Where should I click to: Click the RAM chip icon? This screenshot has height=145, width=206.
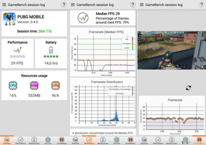tap(34, 86)
